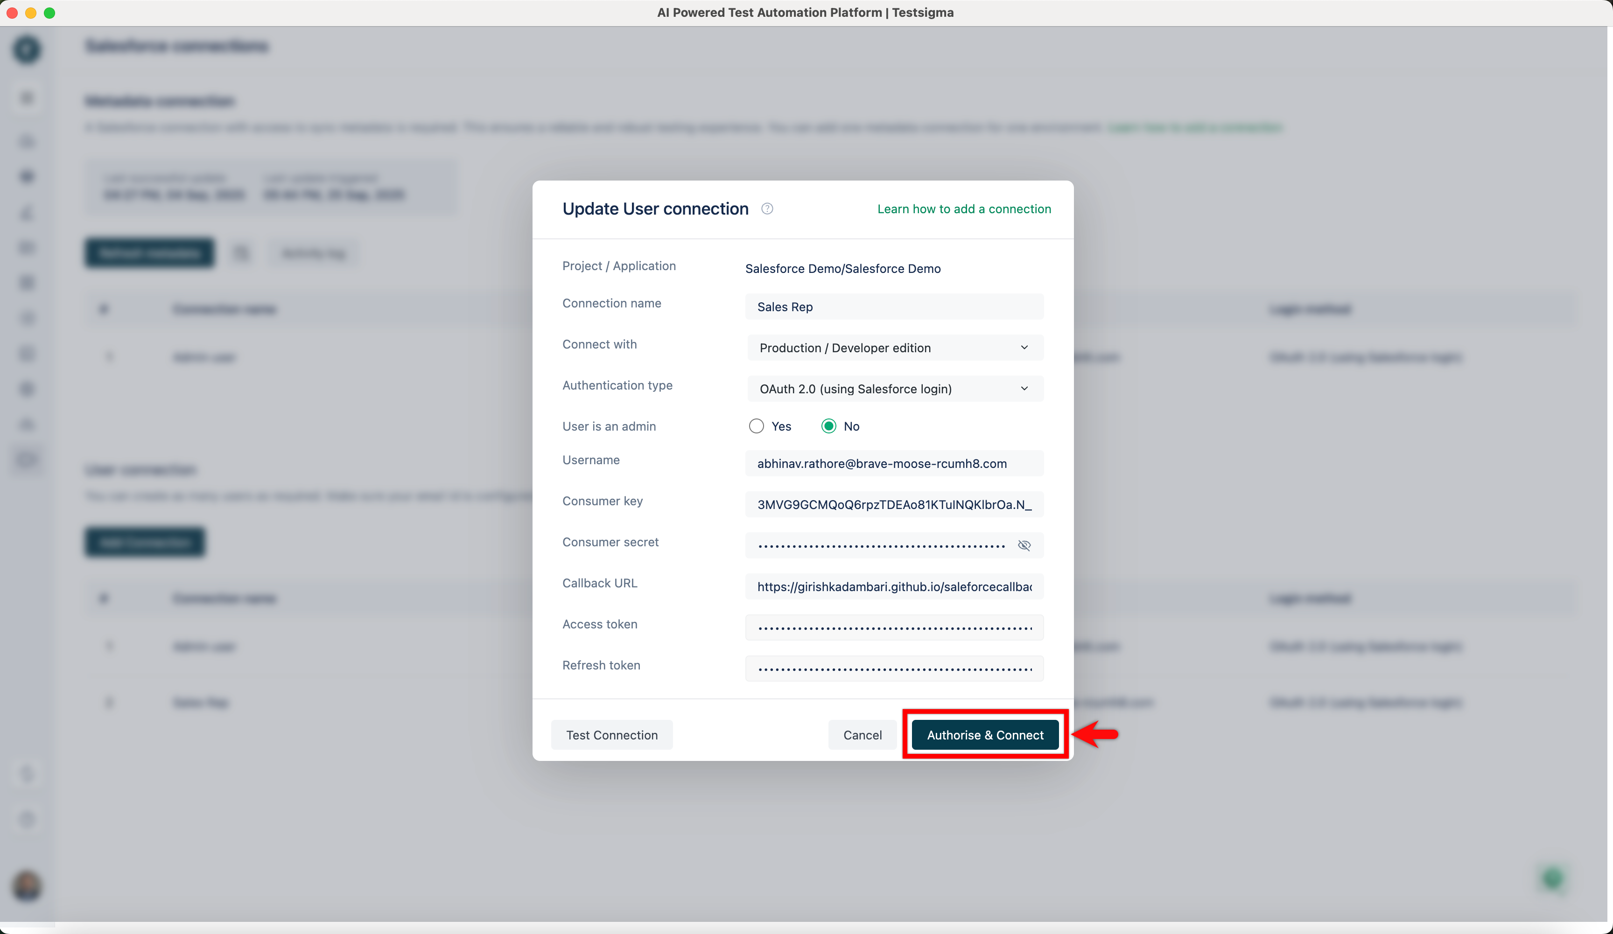The height and width of the screenshot is (934, 1613).
Task: Click the Callback URL field
Action: [894, 586]
